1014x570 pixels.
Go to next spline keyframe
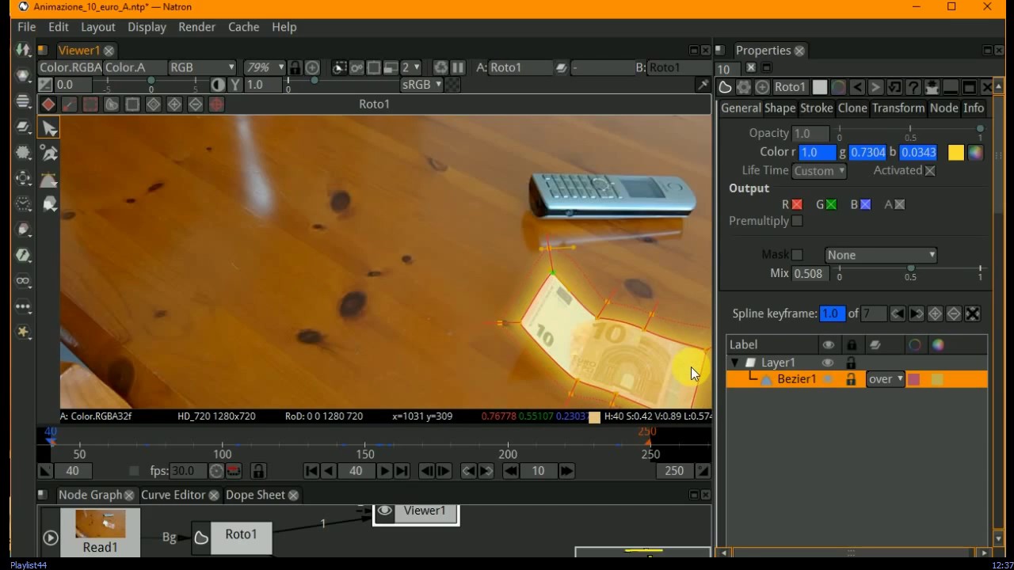(916, 314)
